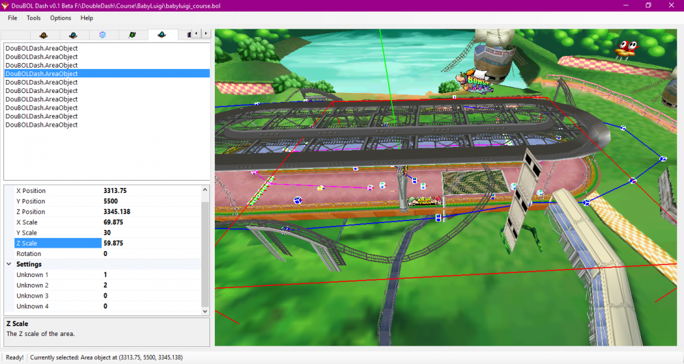684x364 pixels.
Task: Edit the Rotation value field
Action: coord(151,254)
